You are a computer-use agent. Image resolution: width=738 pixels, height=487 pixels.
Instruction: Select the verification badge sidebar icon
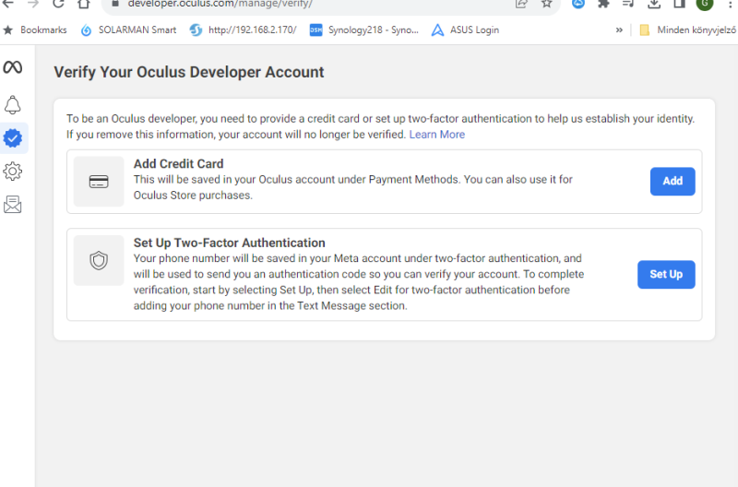(x=13, y=137)
